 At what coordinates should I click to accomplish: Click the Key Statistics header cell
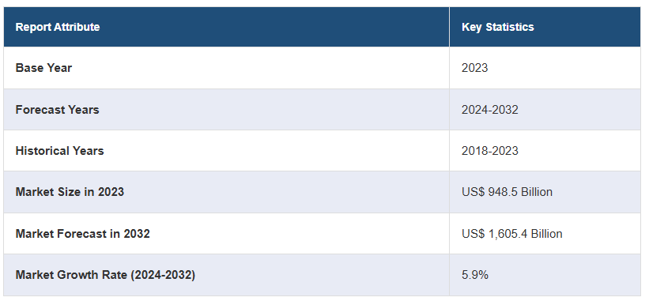pyautogui.click(x=545, y=27)
